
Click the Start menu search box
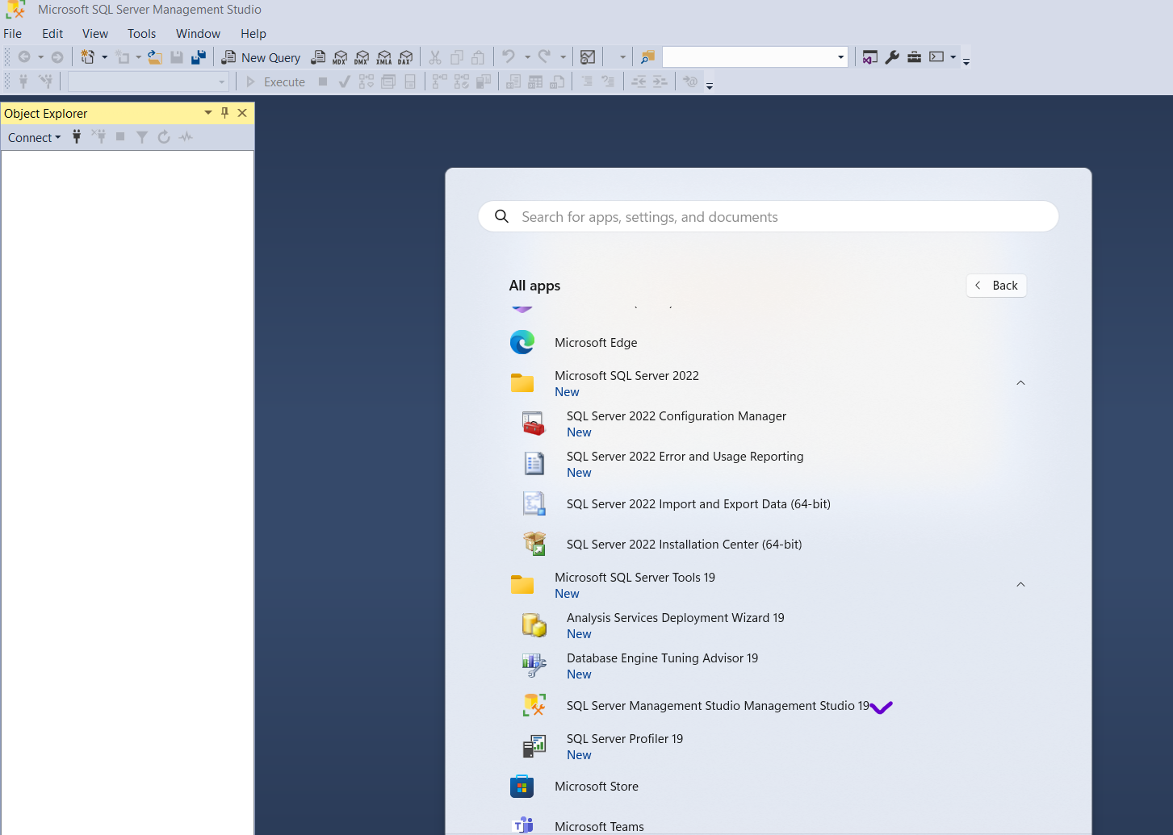pyautogui.click(x=769, y=216)
